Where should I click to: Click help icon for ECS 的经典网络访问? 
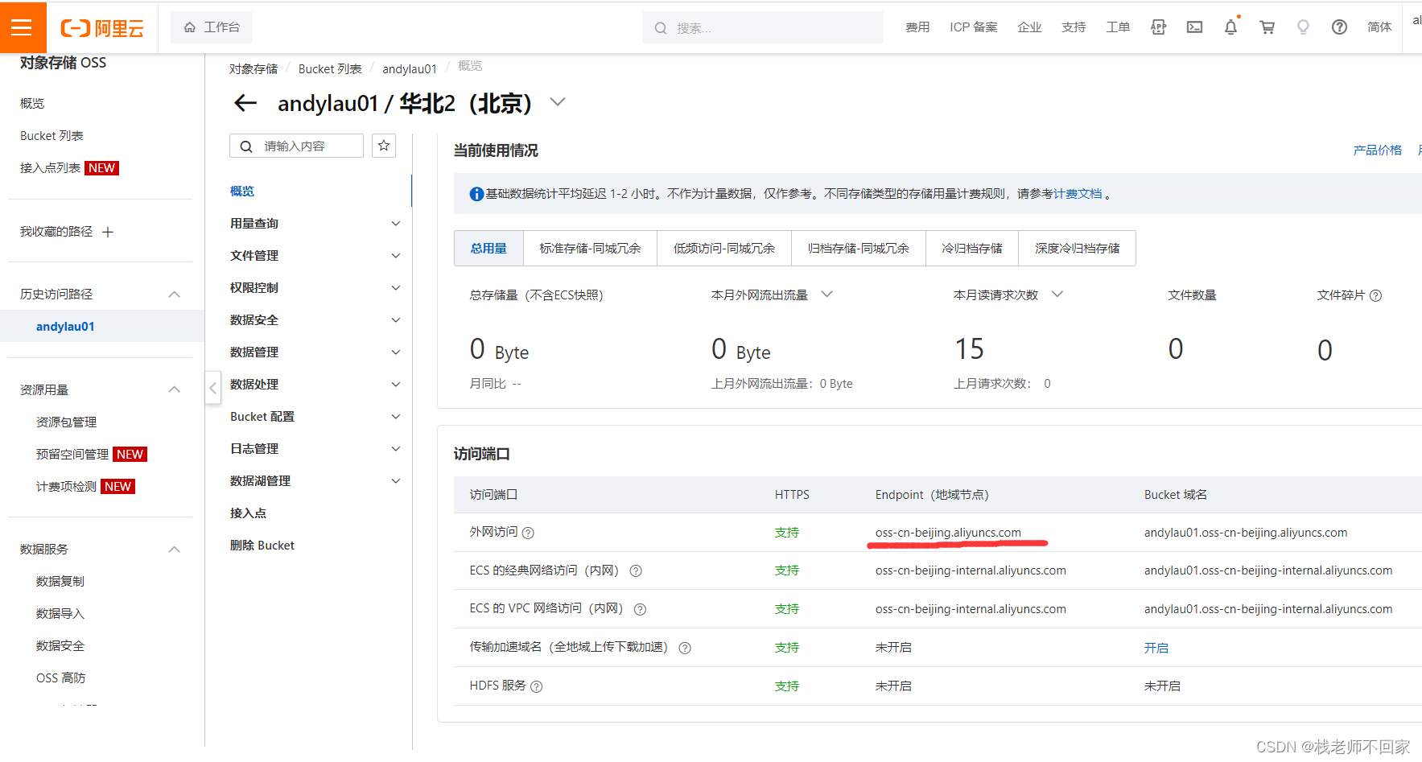636,571
